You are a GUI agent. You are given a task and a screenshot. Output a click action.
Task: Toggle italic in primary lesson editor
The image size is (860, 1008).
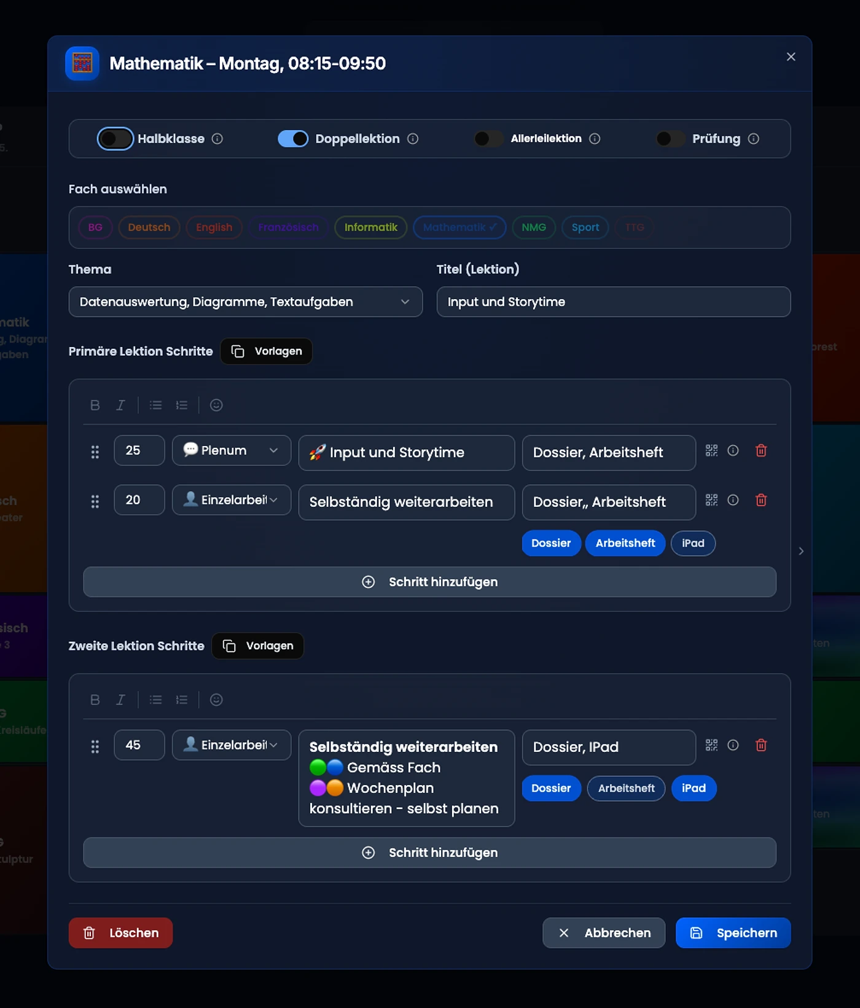[x=120, y=405]
